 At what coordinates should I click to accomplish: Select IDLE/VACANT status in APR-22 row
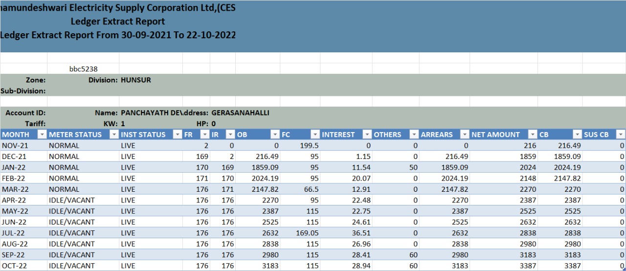point(83,200)
